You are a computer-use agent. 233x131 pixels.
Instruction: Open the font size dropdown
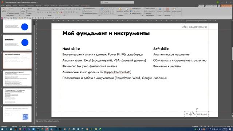(56, 9)
